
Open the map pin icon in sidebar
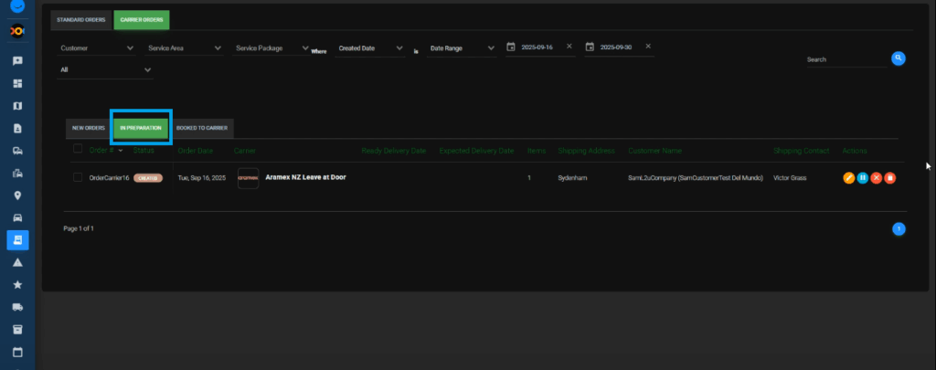pyautogui.click(x=17, y=196)
